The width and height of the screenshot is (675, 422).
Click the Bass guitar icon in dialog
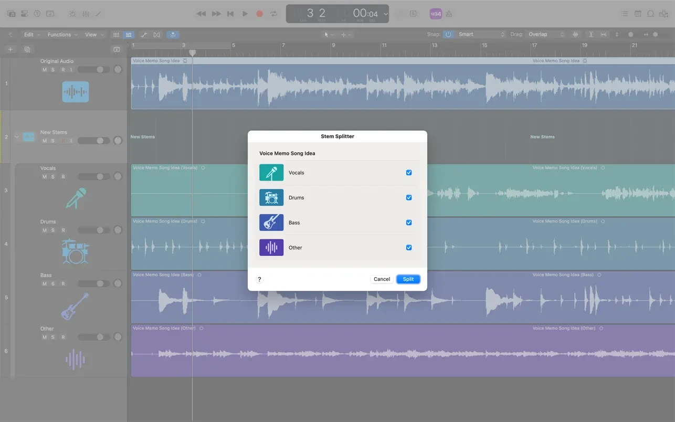(x=271, y=223)
